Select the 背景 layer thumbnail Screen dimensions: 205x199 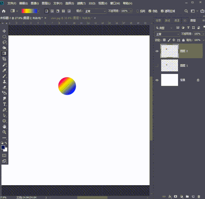click(169, 80)
